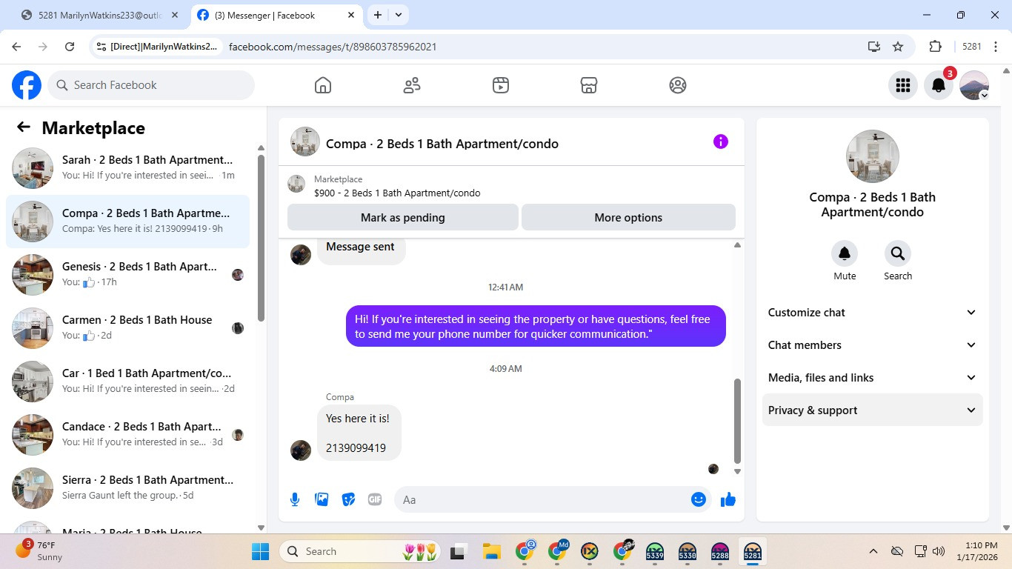The image size is (1012, 569).
Task: Open the emoji picker smiley icon
Action: tap(698, 499)
